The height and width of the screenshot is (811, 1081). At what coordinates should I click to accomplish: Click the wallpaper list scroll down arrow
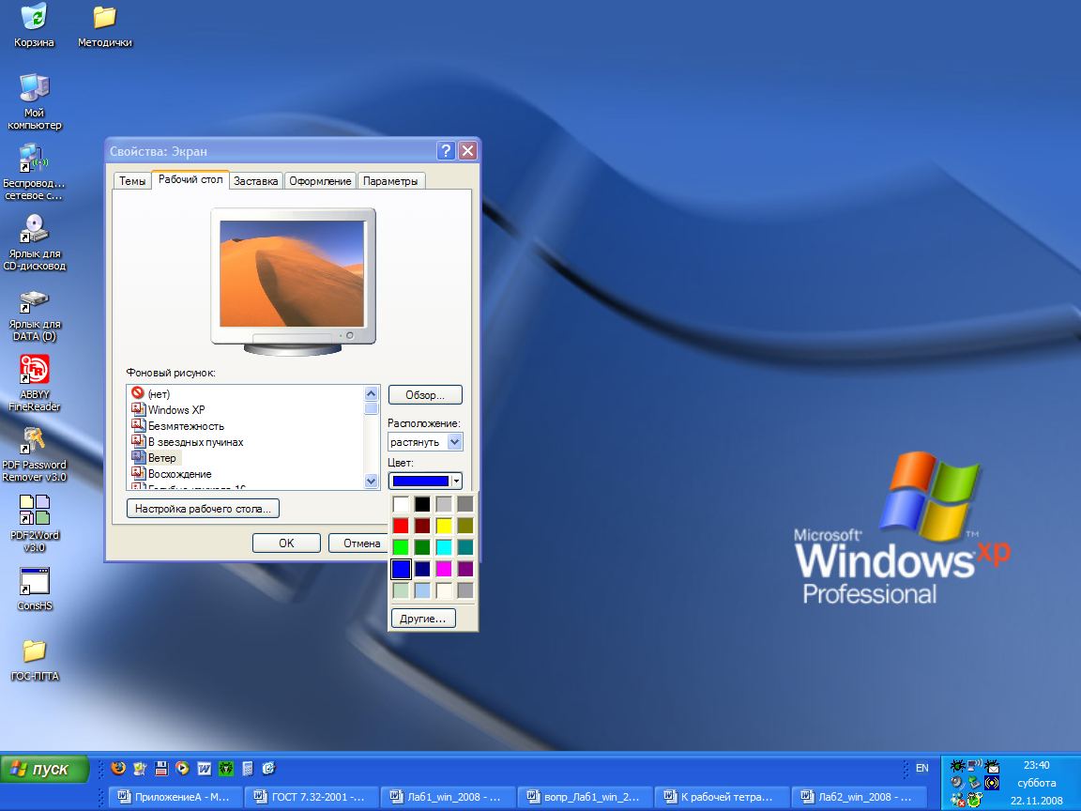tap(371, 482)
